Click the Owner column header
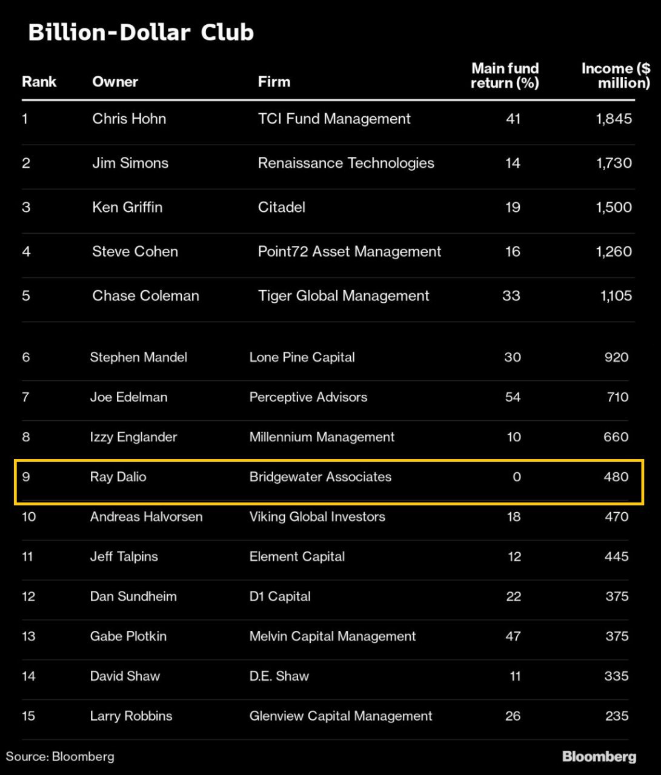The image size is (661, 775). [115, 82]
